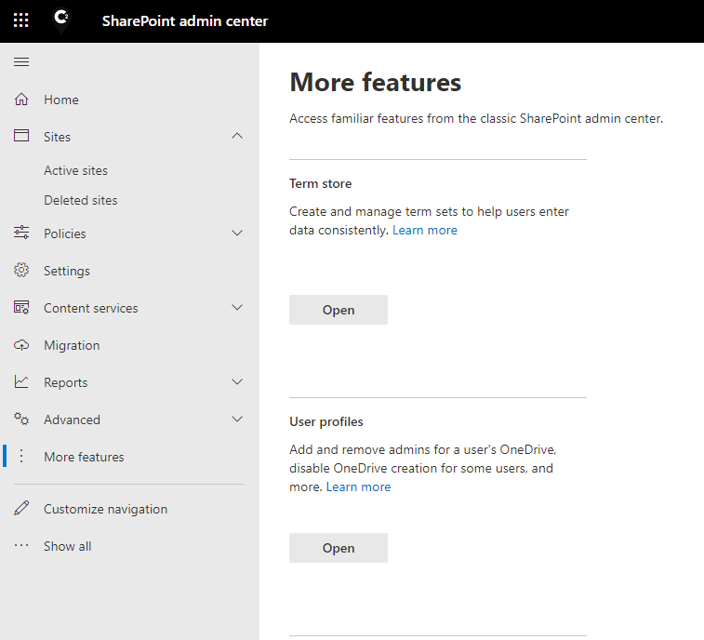
Task: Open the User profiles feature
Action: pyautogui.click(x=339, y=548)
